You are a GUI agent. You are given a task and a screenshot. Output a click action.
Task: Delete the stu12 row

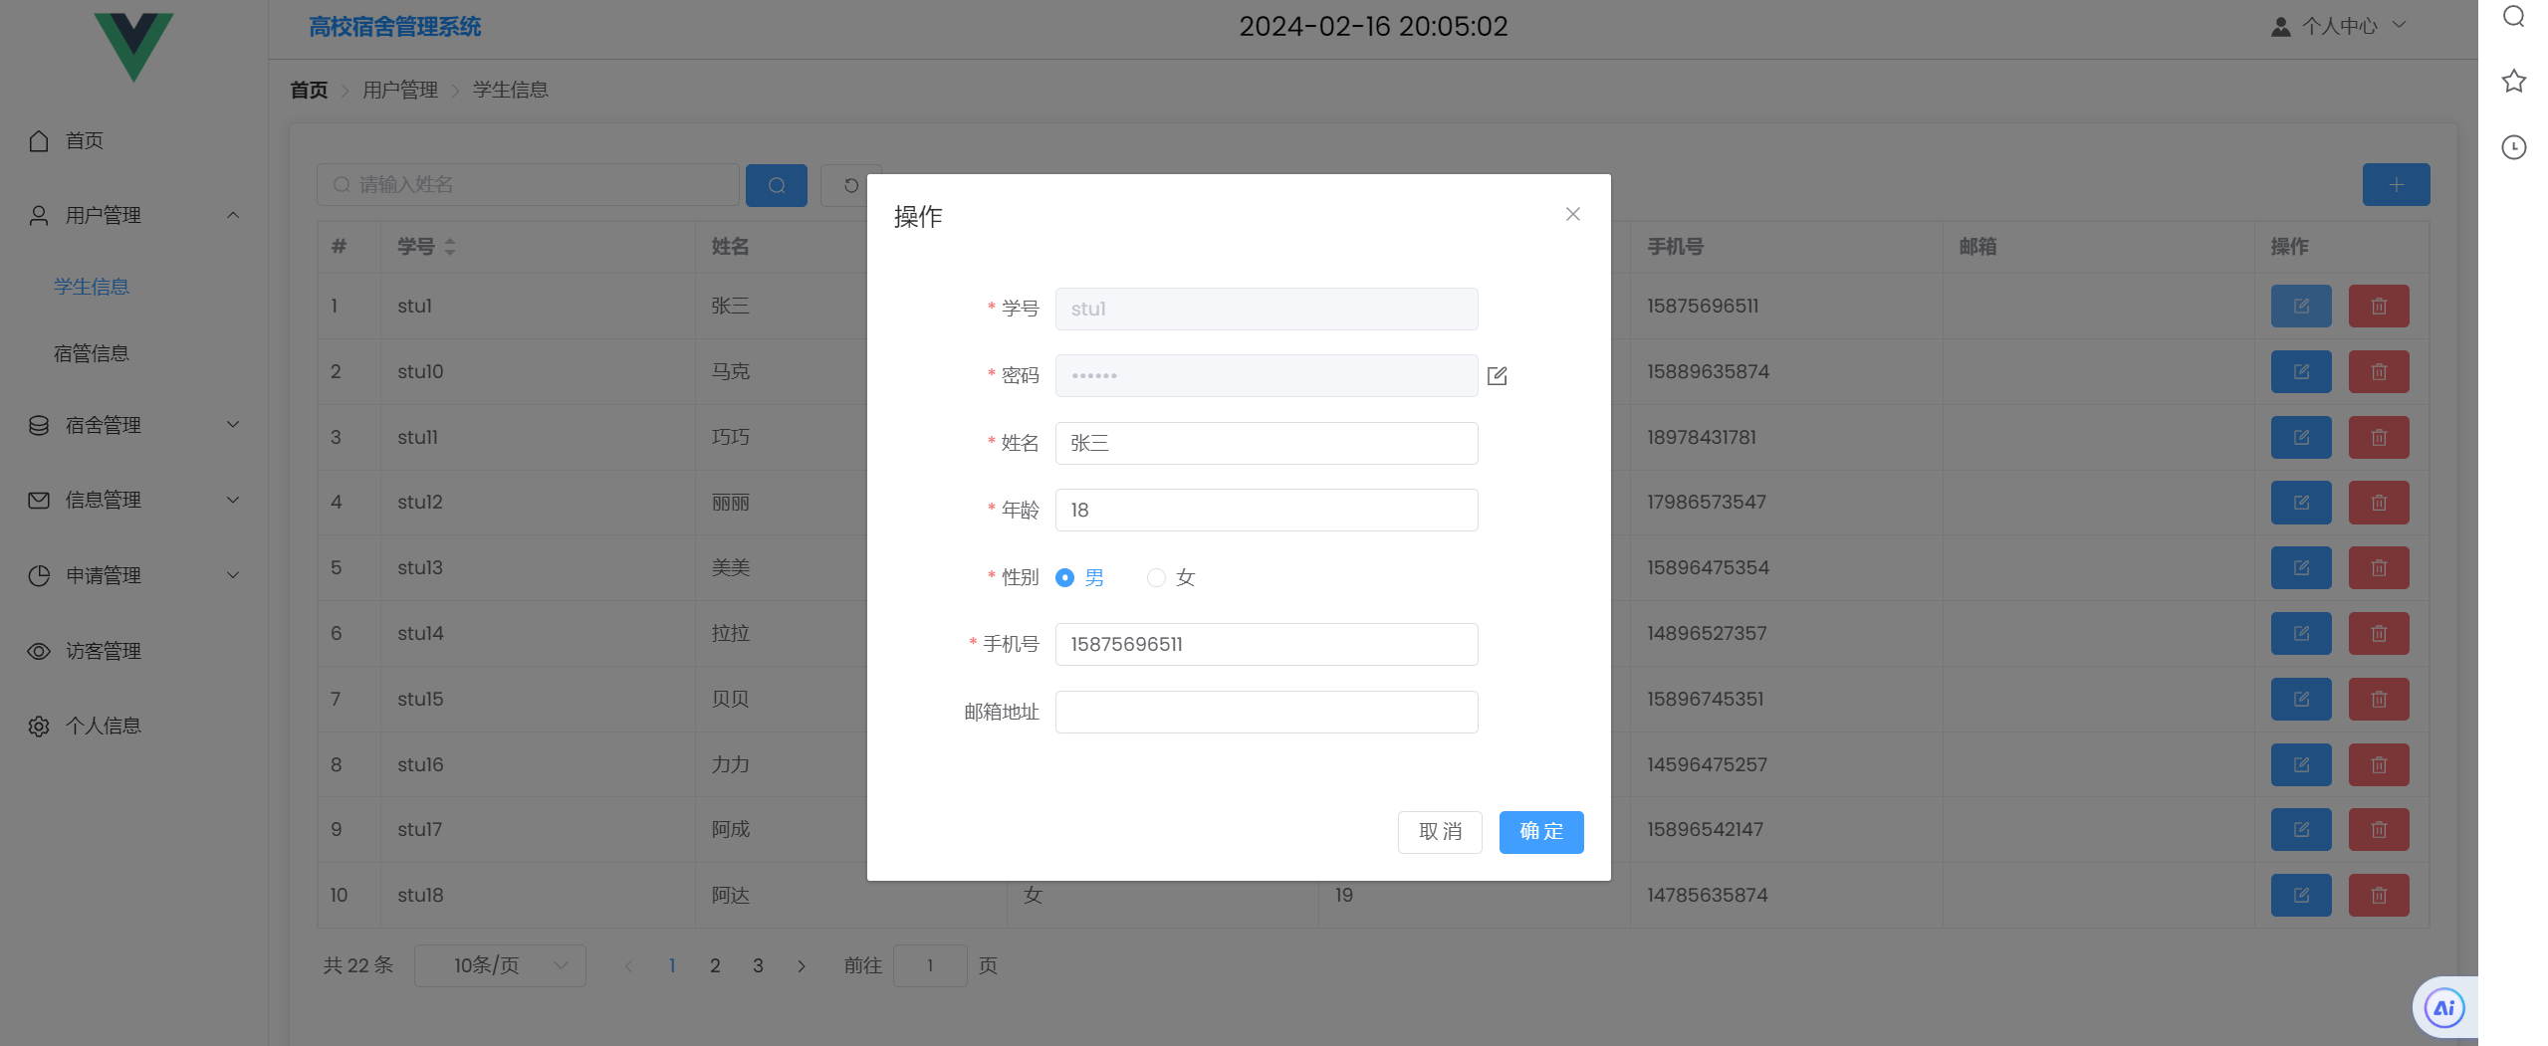tap(2379, 503)
